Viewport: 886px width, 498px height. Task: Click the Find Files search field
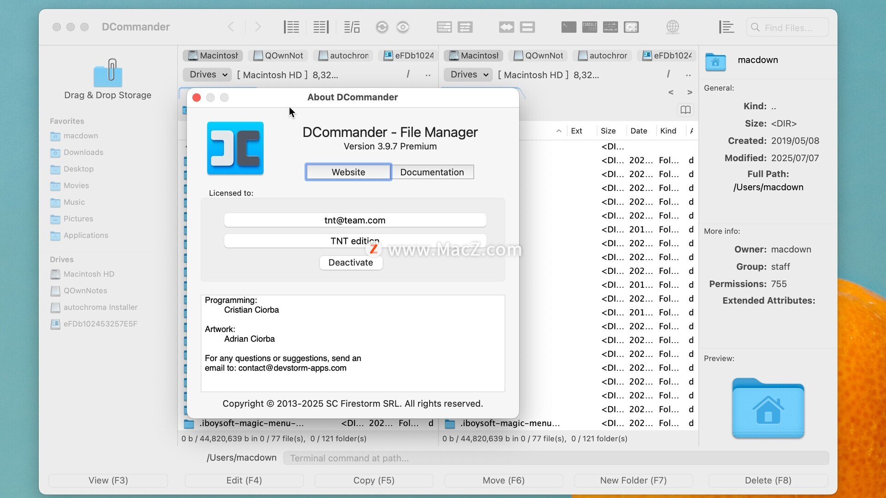(x=787, y=28)
